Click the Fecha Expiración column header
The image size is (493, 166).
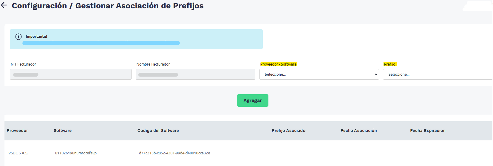[x=428, y=131]
